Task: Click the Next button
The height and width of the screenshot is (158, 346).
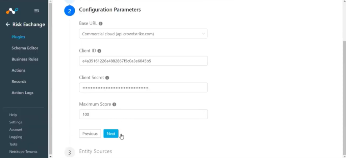Action: coord(111,134)
